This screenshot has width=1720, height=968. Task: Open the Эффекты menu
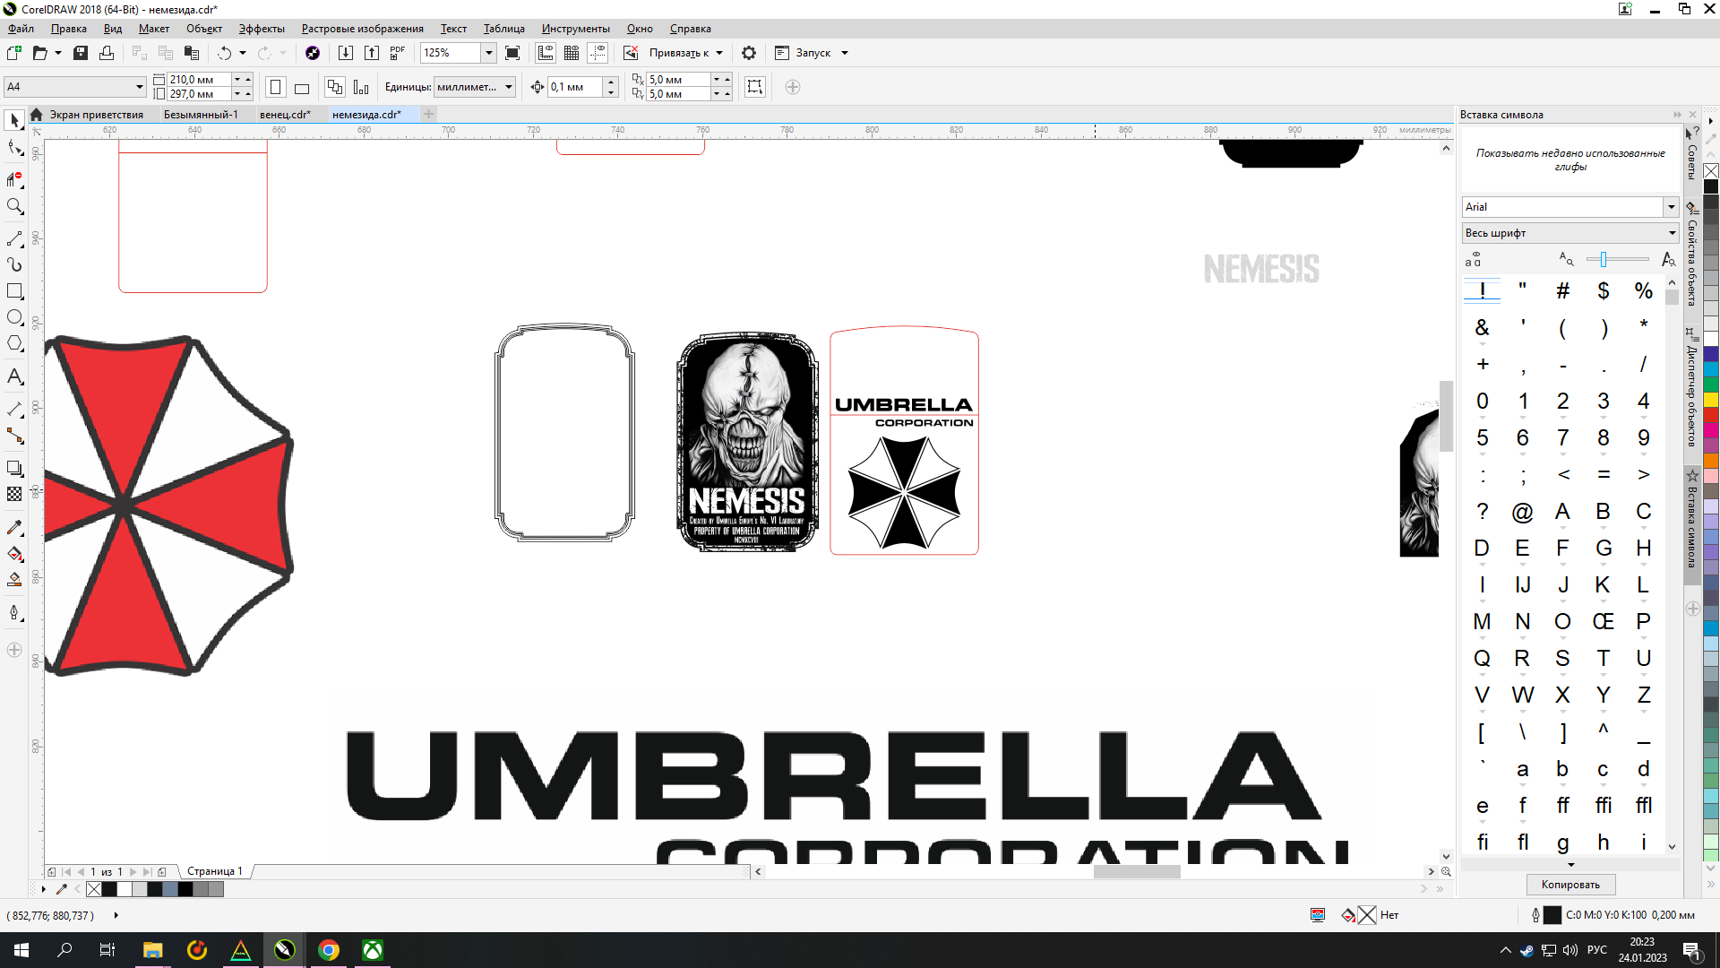[x=262, y=29]
